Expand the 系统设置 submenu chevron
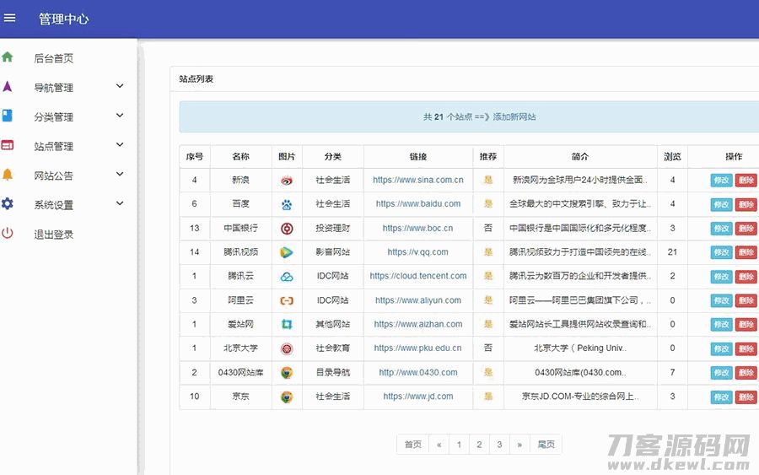This screenshot has height=475, width=759. [120, 204]
